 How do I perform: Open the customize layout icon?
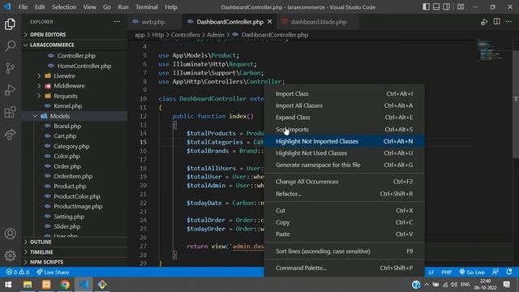tap(461, 7)
